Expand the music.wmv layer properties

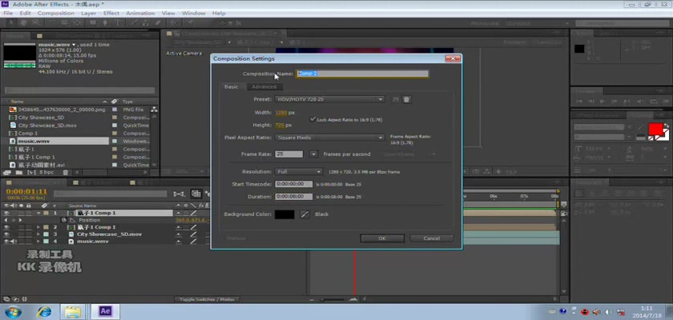pyautogui.click(x=38, y=241)
